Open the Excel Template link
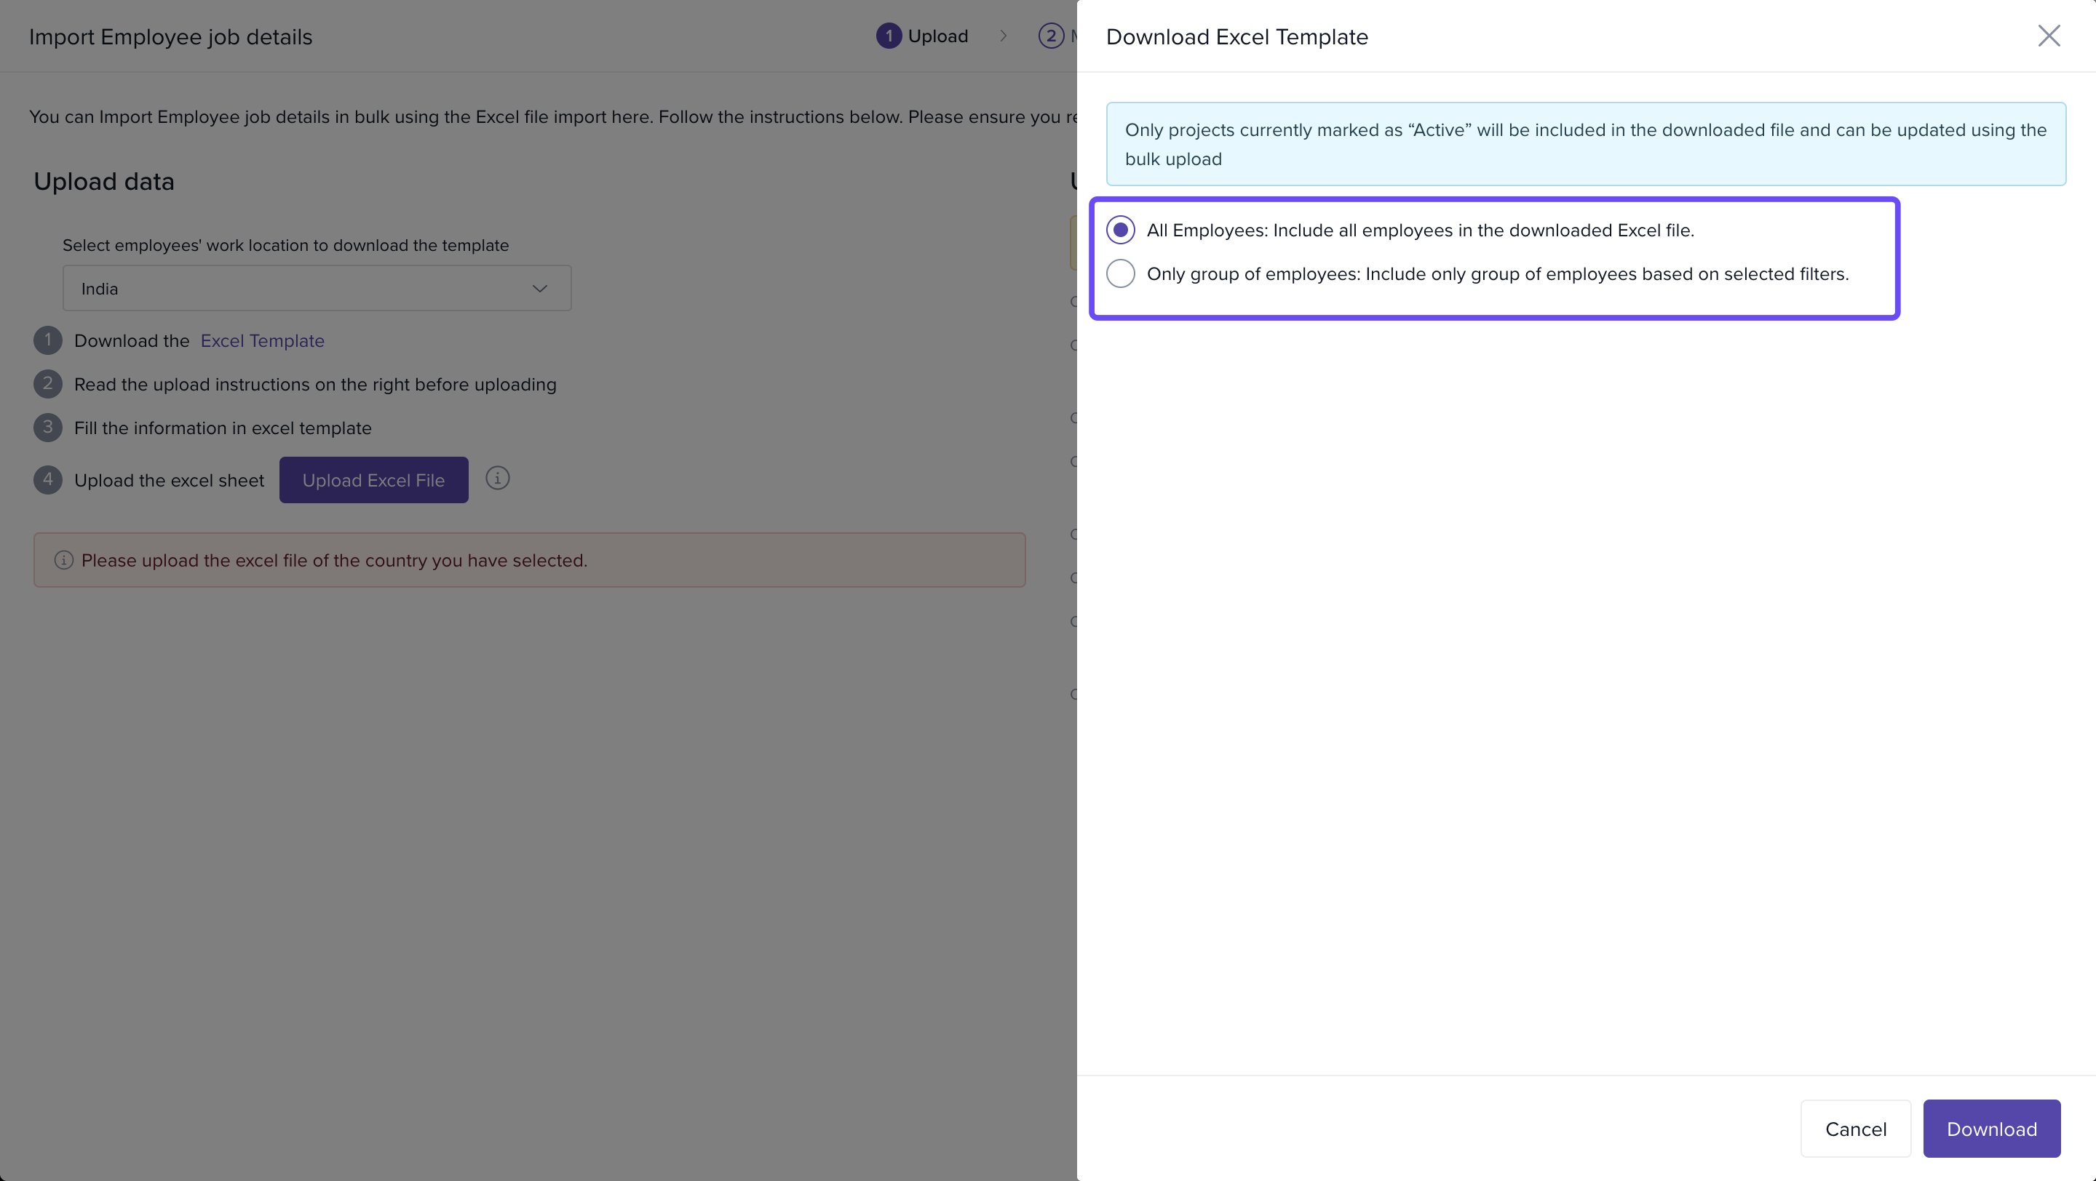Viewport: 2096px width, 1181px height. click(262, 340)
